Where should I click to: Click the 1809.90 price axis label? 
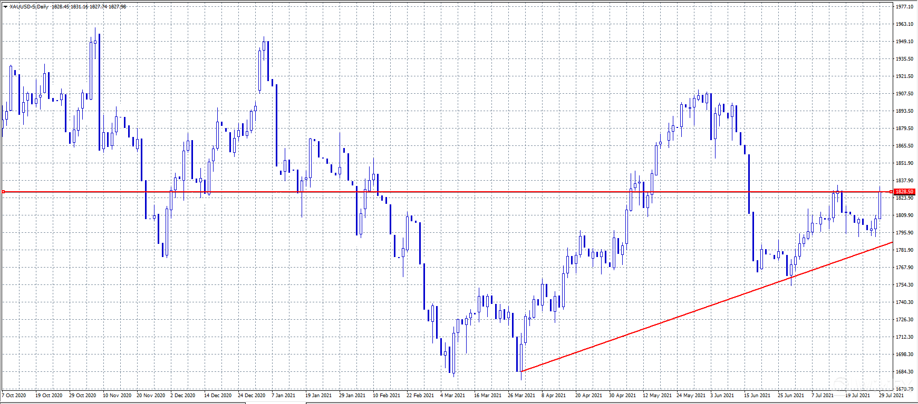[x=905, y=215]
